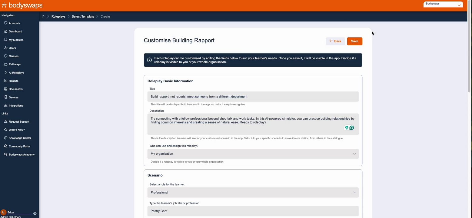This screenshot has height=218, width=472.
Task: Click the Reports bar chart icon
Action: pyautogui.click(x=6, y=81)
